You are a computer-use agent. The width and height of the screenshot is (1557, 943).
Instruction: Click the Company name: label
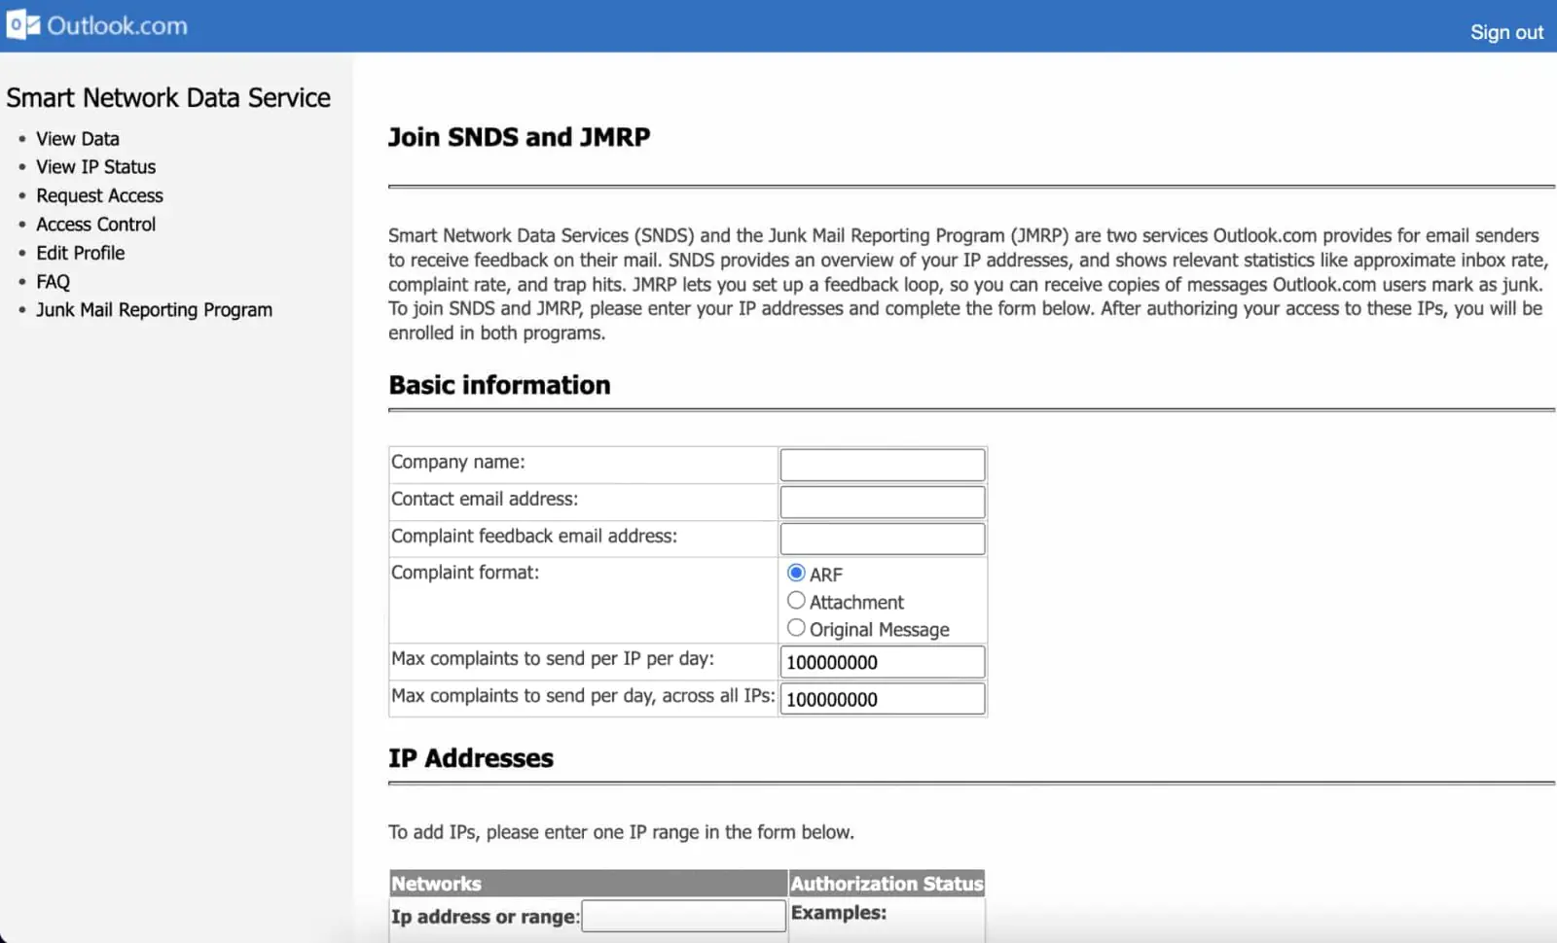tap(458, 462)
